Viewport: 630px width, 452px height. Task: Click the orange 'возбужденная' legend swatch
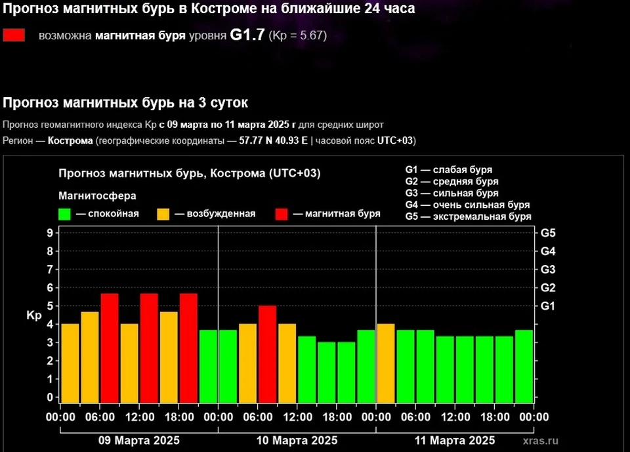point(163,214)
